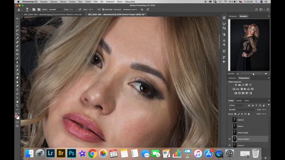
Task: Click Navigator zoom out small mountains button
Action: (238, 74)
